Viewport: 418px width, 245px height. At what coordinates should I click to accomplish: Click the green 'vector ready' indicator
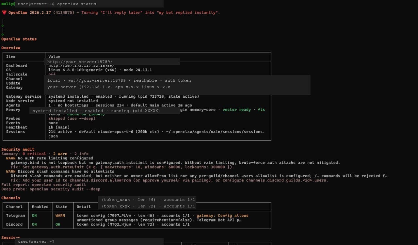[x=236, y=109]
